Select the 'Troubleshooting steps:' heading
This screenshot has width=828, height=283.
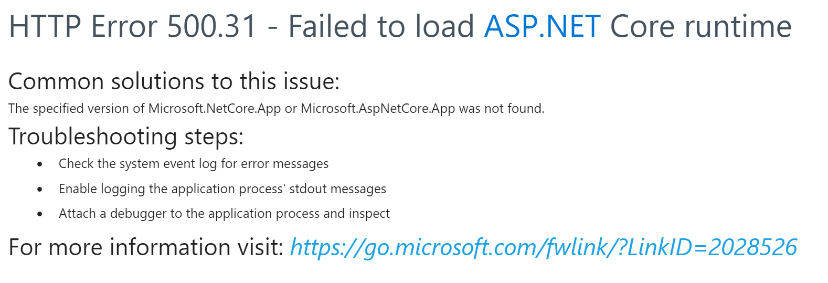pos(126,137)
